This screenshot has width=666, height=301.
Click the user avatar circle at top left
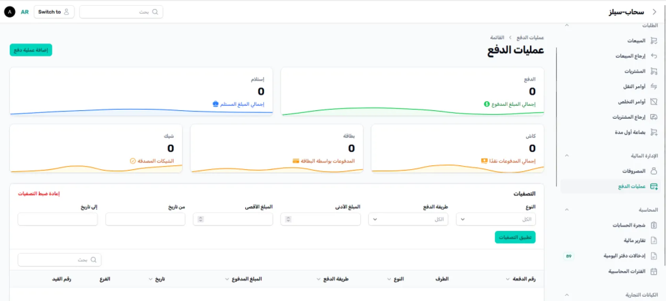pos(9,11)
